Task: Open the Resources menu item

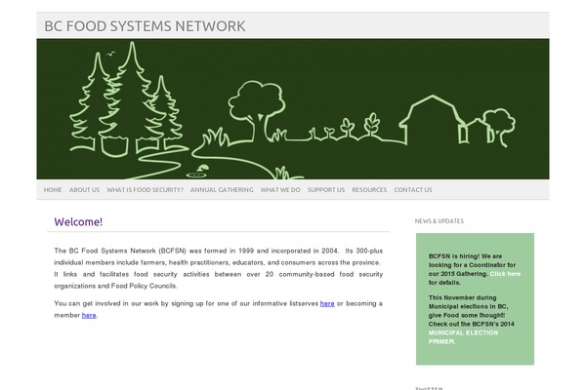Action: point(369,189)
